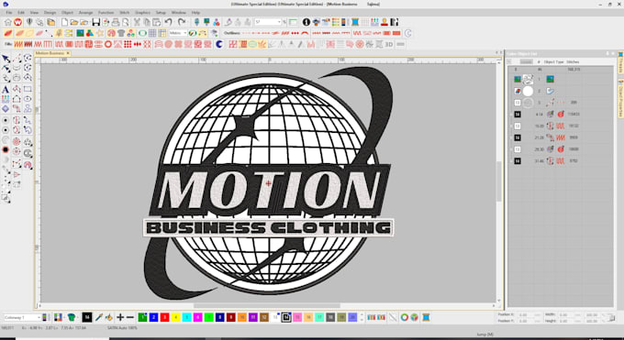Image resolution: width=624 pixels, height=340 pixels.
Task: Click the current color black 14 box
Action: click(x=87, y=317)
